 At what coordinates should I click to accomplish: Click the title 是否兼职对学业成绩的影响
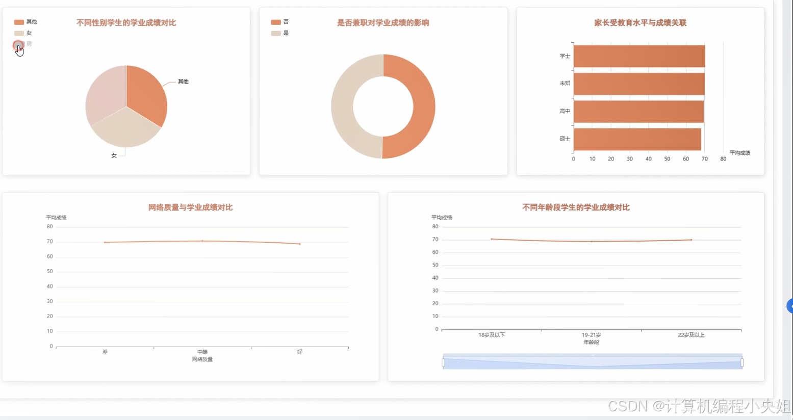point(383,22)
